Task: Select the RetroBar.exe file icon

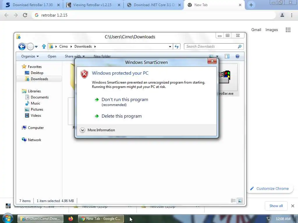Action: coord(228,80)
